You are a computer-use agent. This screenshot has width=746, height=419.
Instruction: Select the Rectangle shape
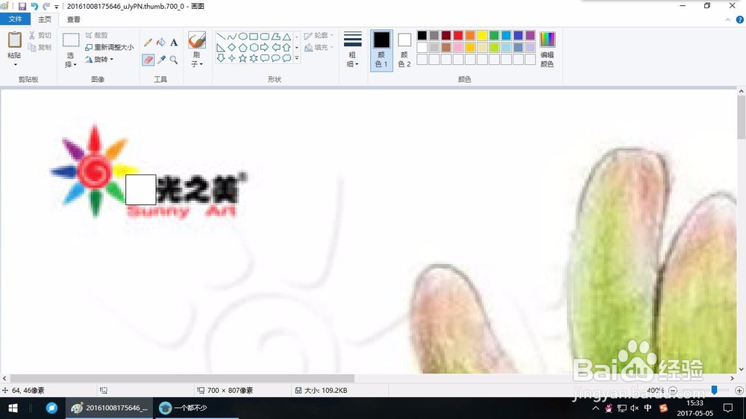click(x=254, y=37)
